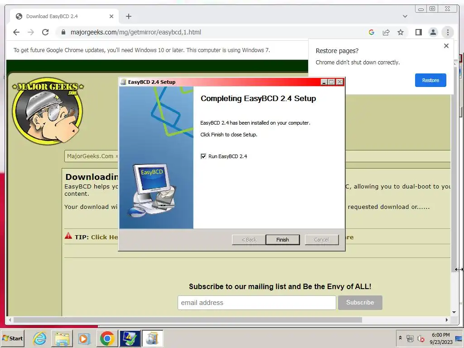Open a new Chrome tab
This screenshot has width=464, height=348.
[x=128, y=16]
